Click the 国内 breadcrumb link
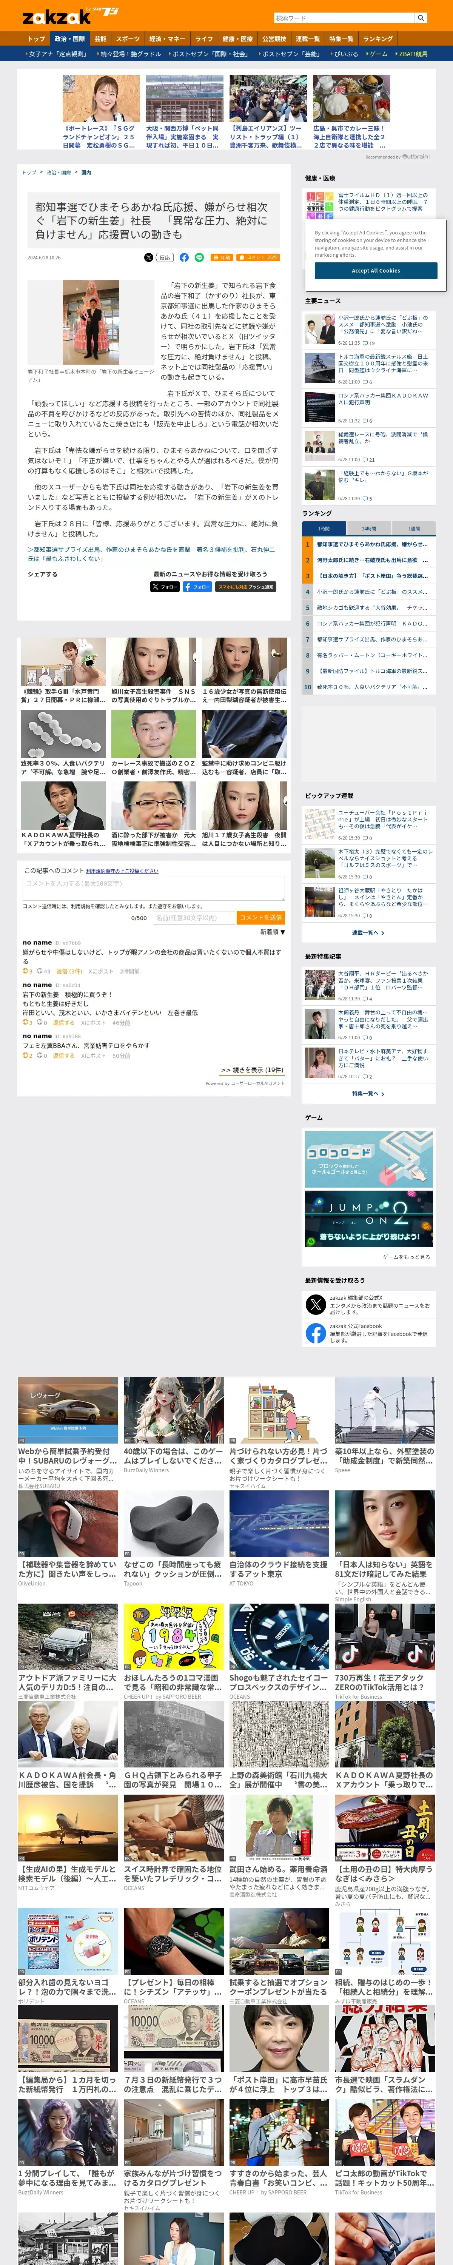The width and height of the screenshot is (453, 2265). (86, 173)
